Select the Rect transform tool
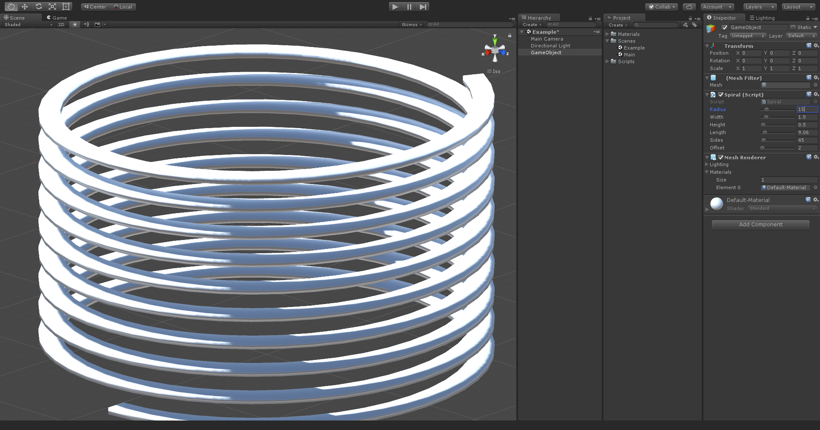 pos(66,6)
